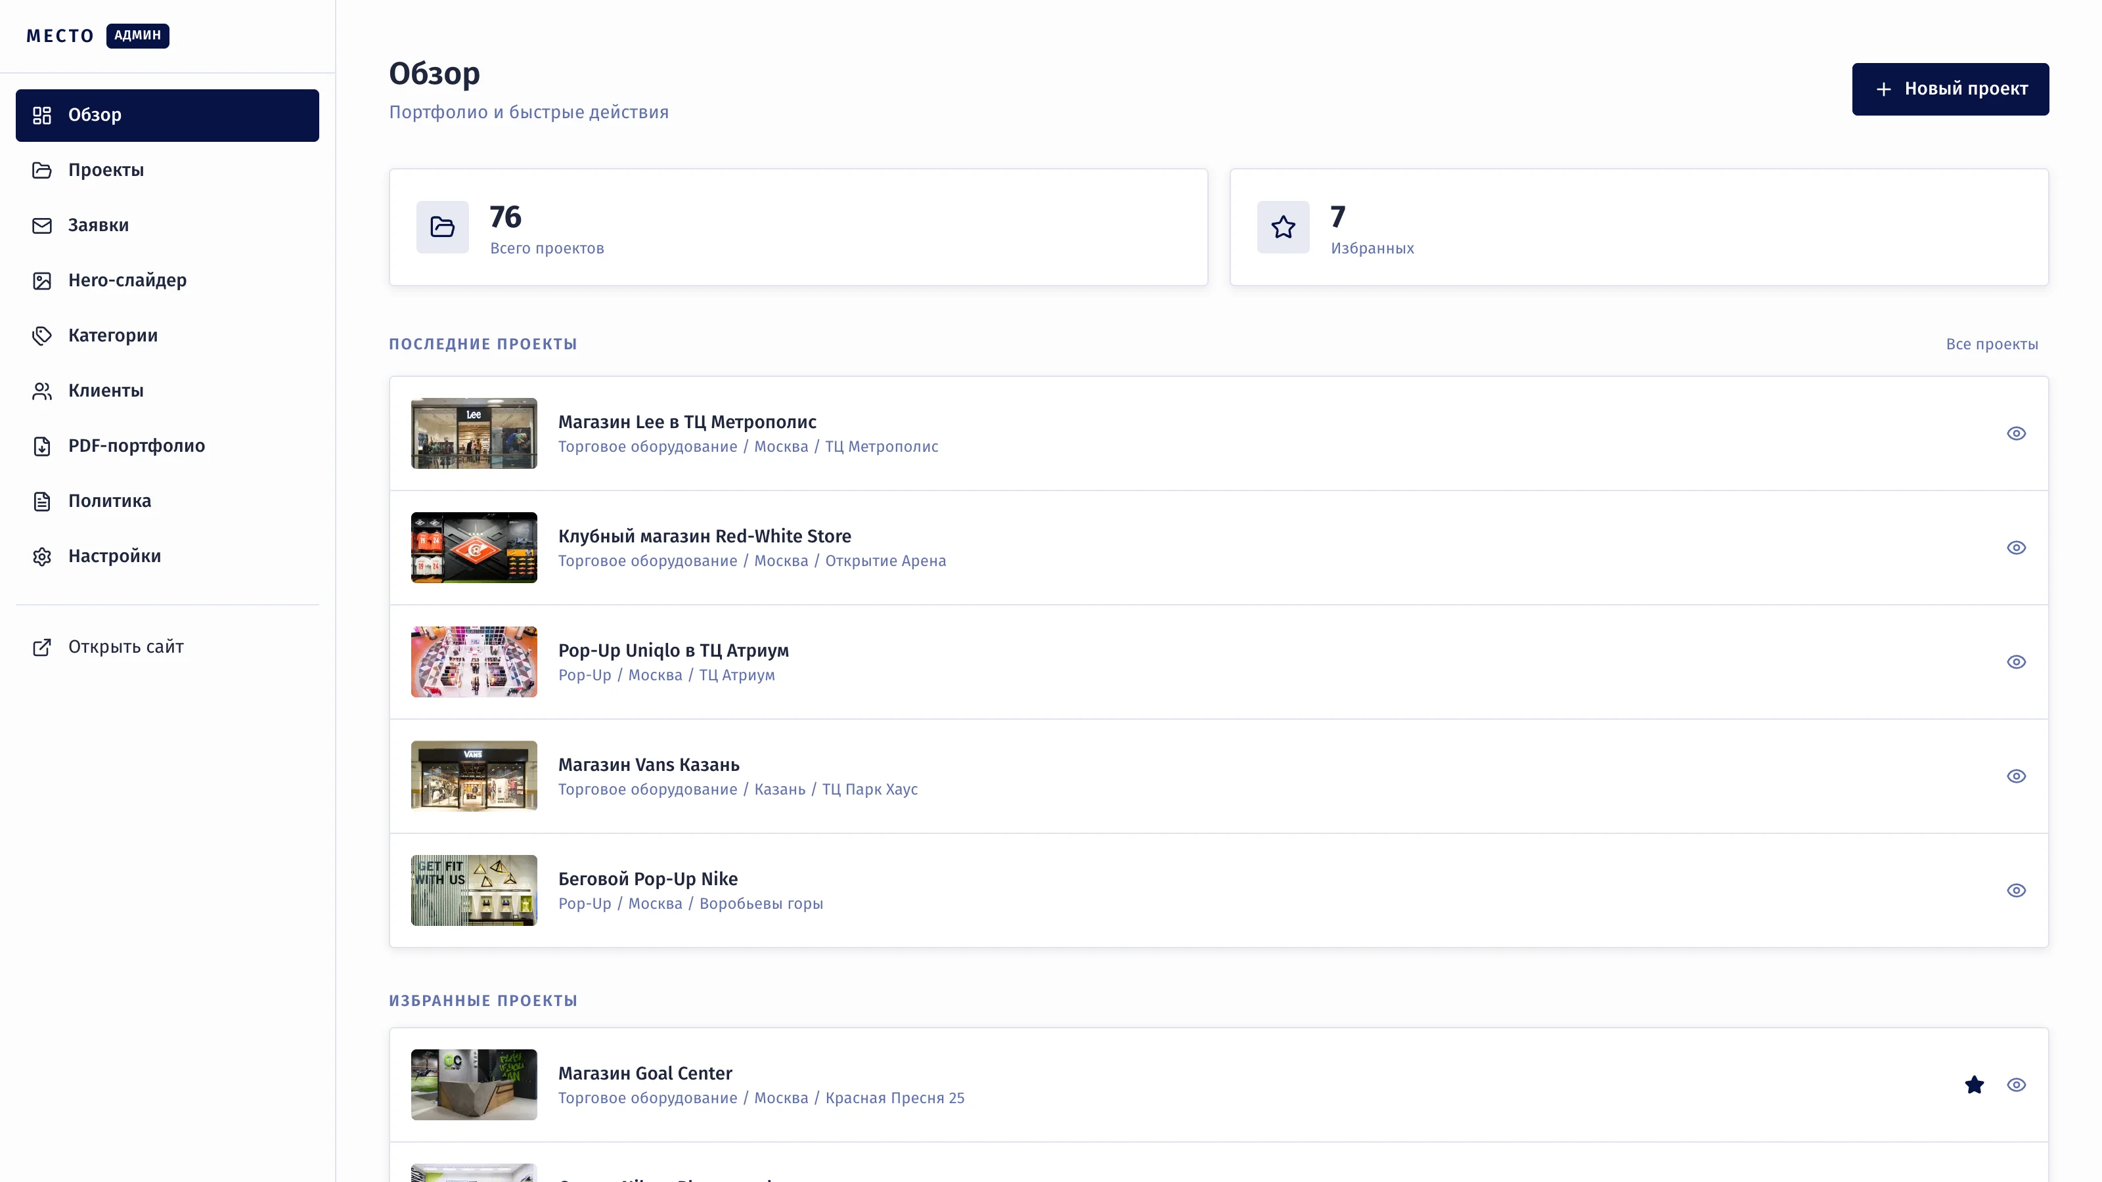Toggle visibility of Pop-Up Uniqlo в ТЦ Атриум

click(2017, 661)
